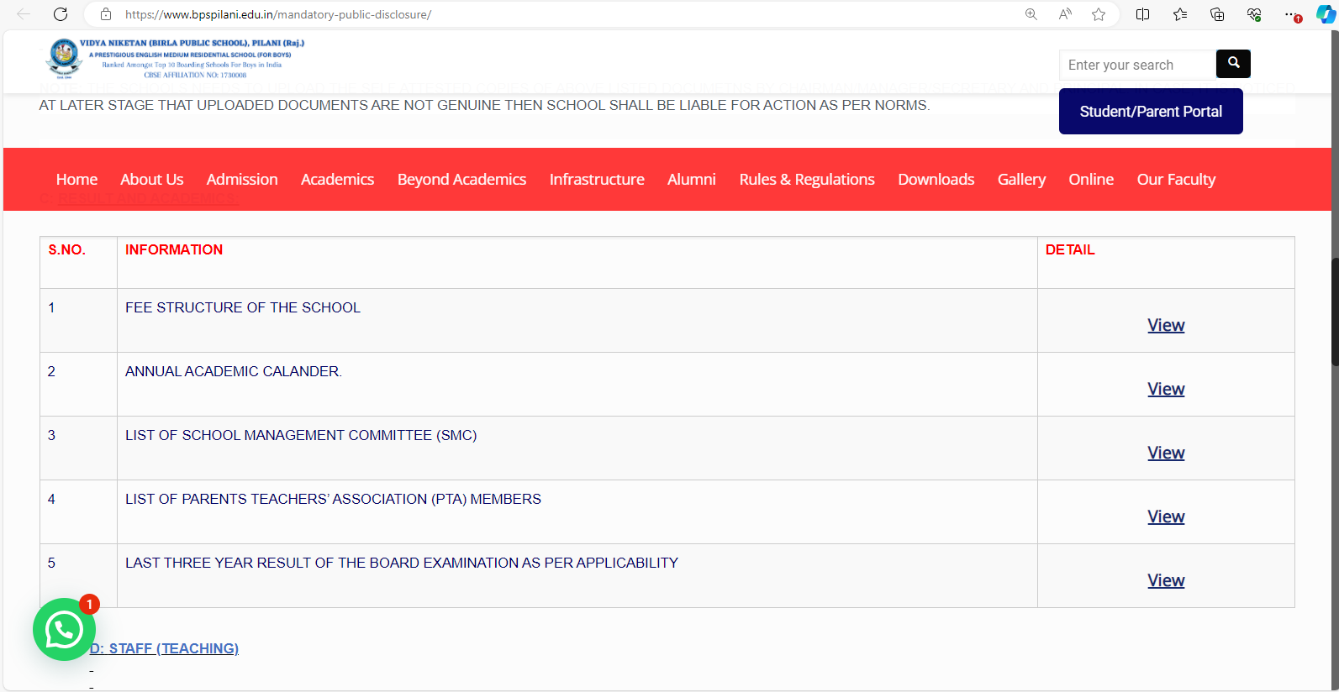The width and height of the screenshot is (1339, 692).
Task: Select Rules & Regulations in navigation
Action: point(807,180)
